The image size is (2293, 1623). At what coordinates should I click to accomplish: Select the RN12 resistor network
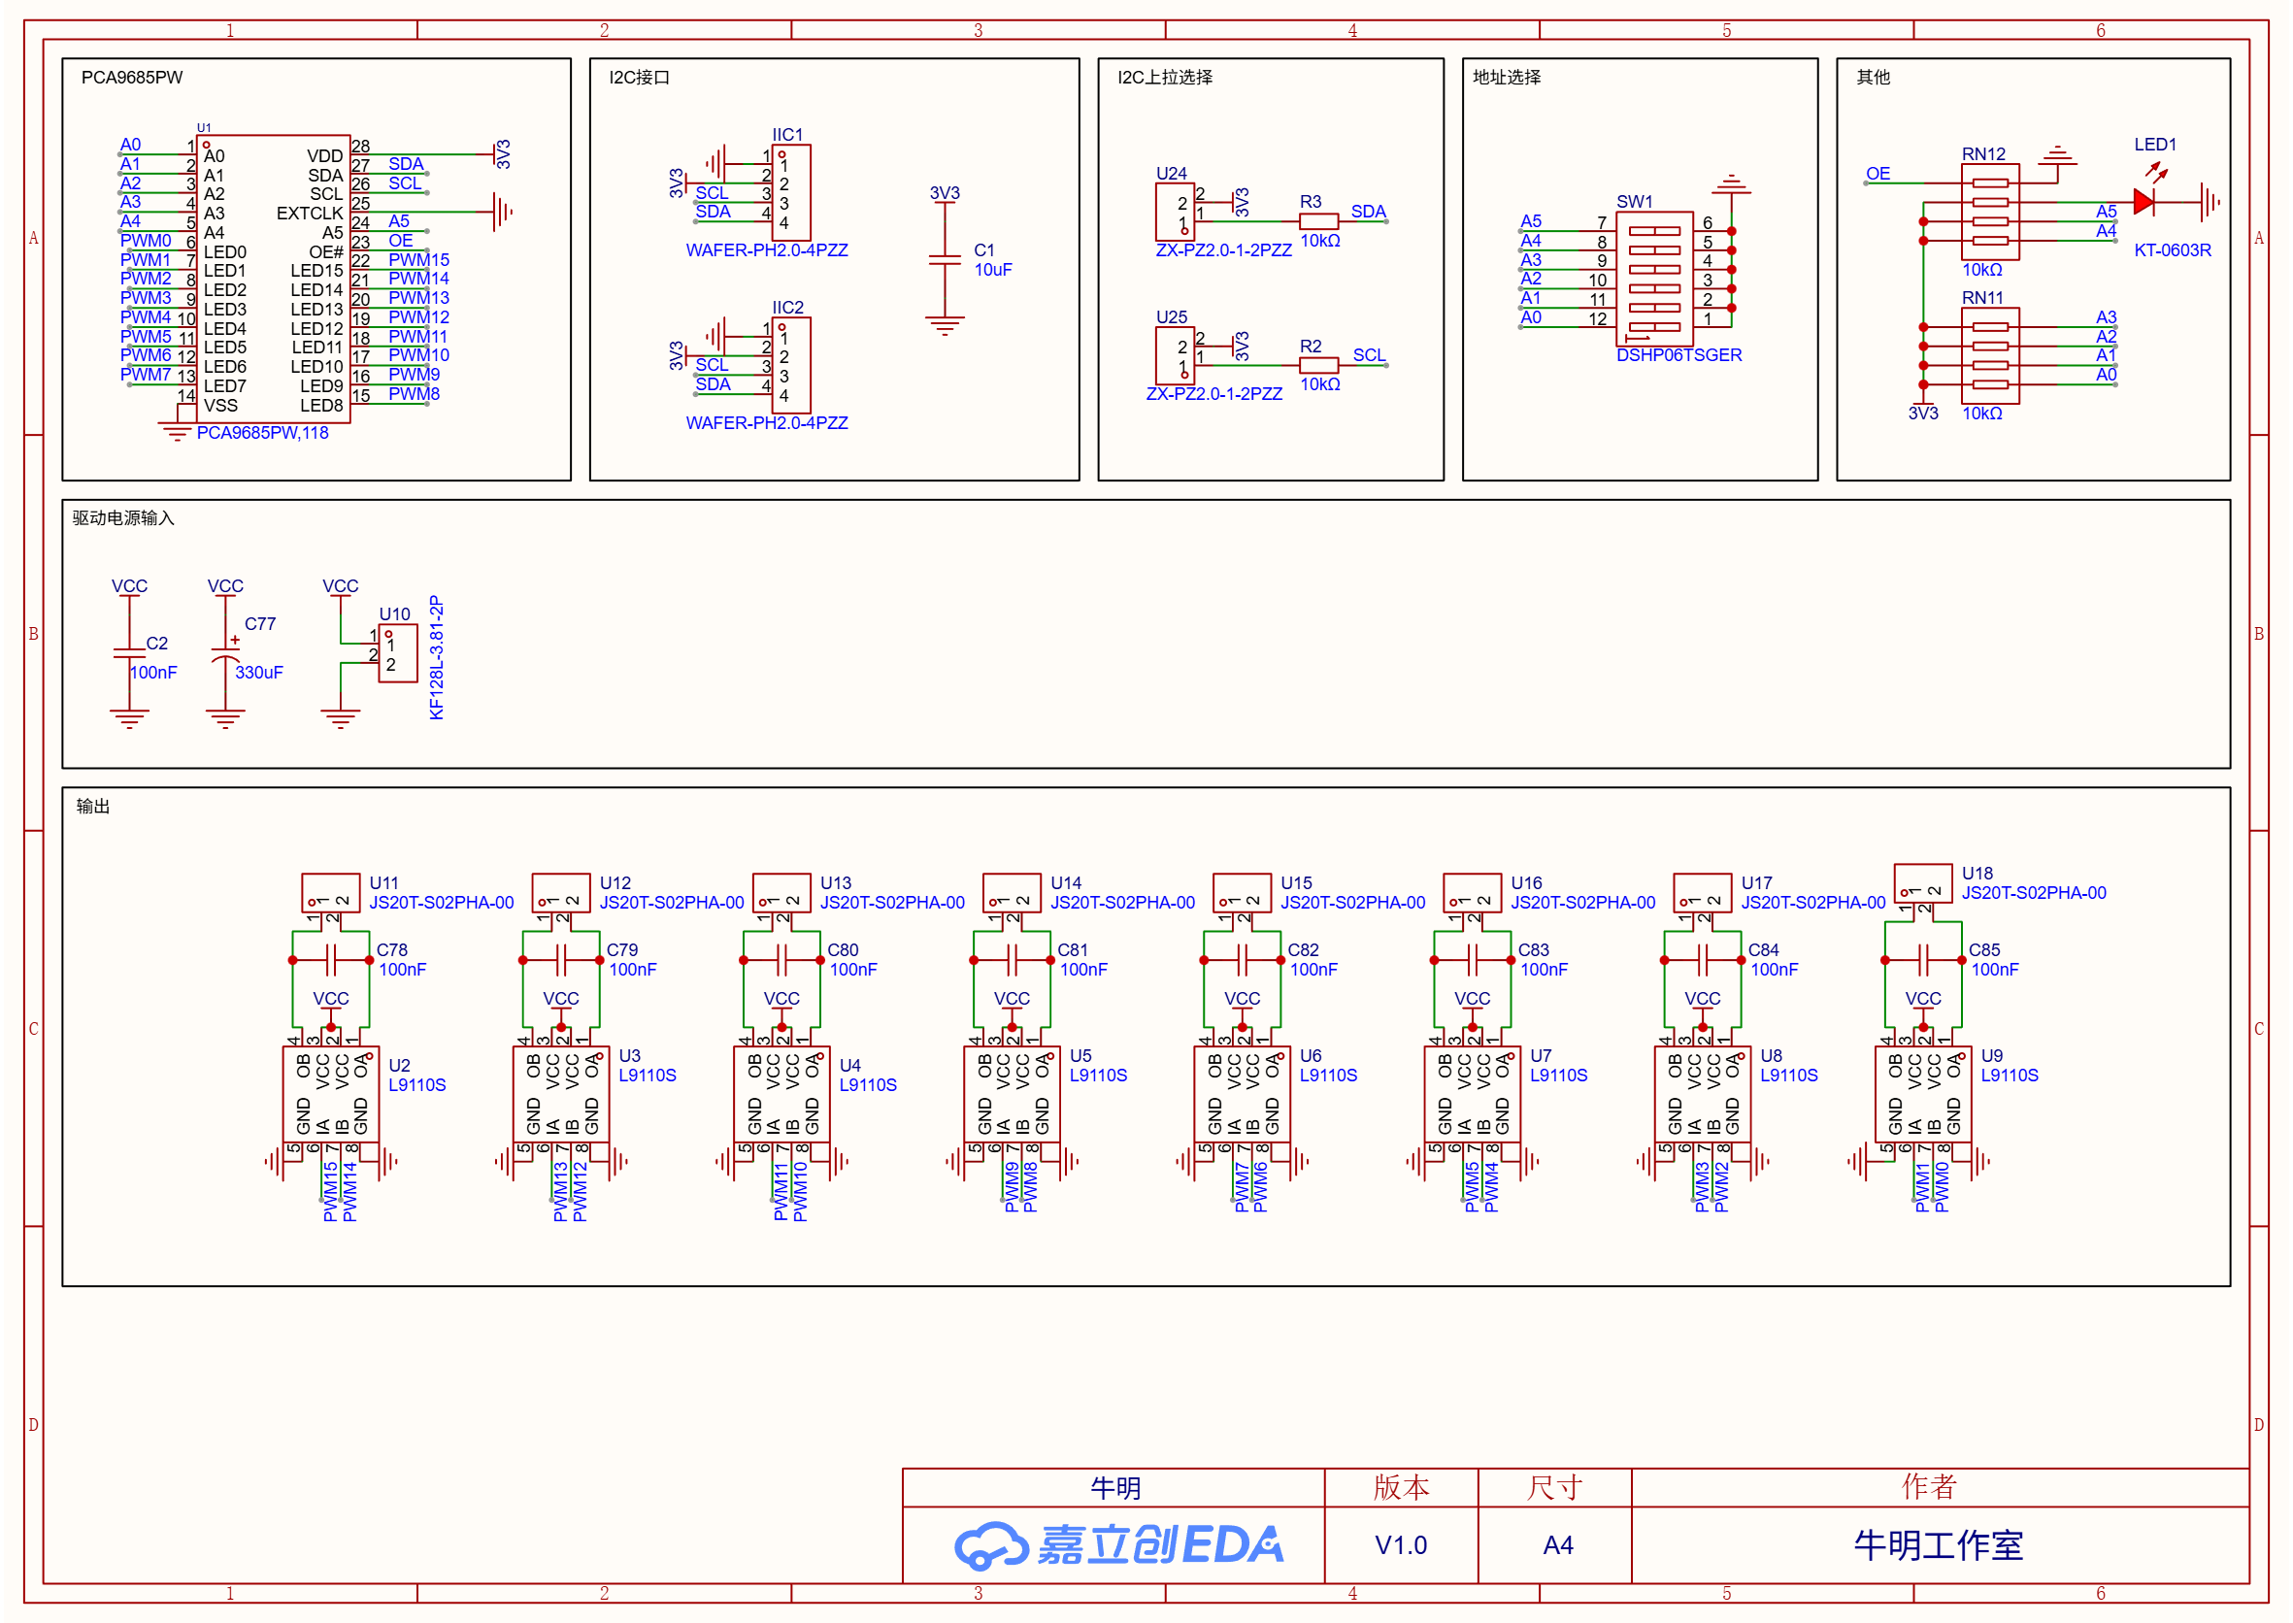pos(1990,212)
